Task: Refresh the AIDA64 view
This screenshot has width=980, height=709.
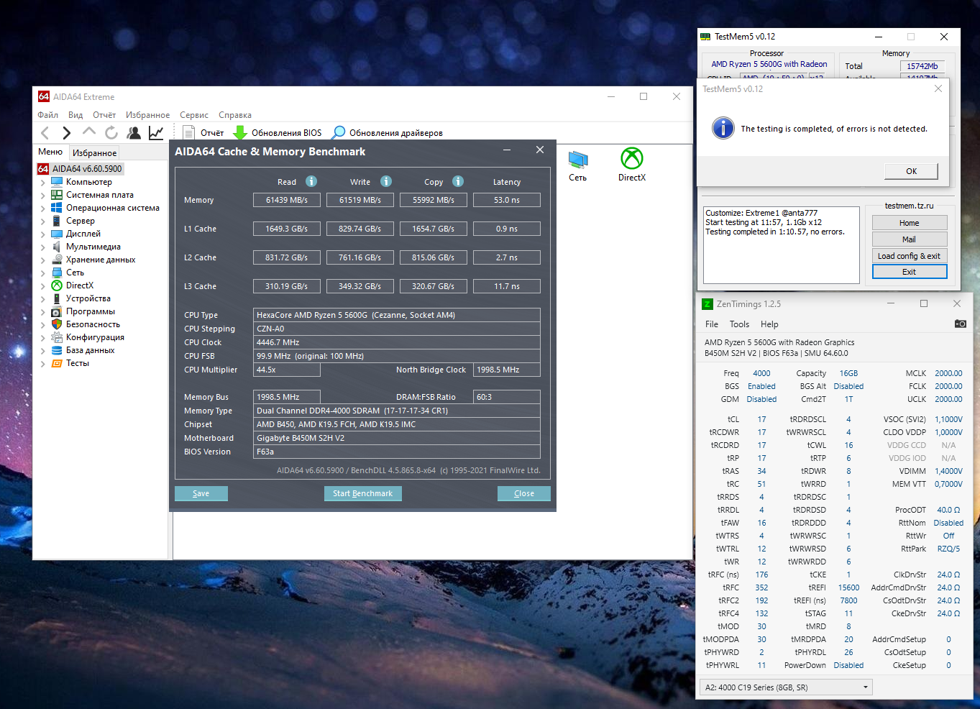Action: 111,132
